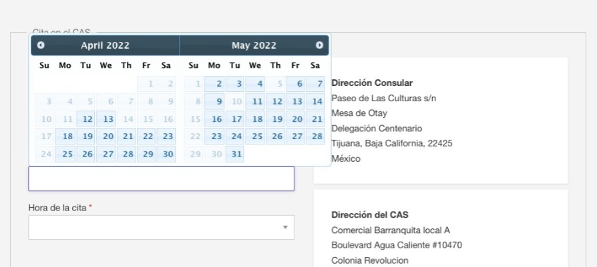
Task: Select May 2 in the calendar
Action: (214, 84)
